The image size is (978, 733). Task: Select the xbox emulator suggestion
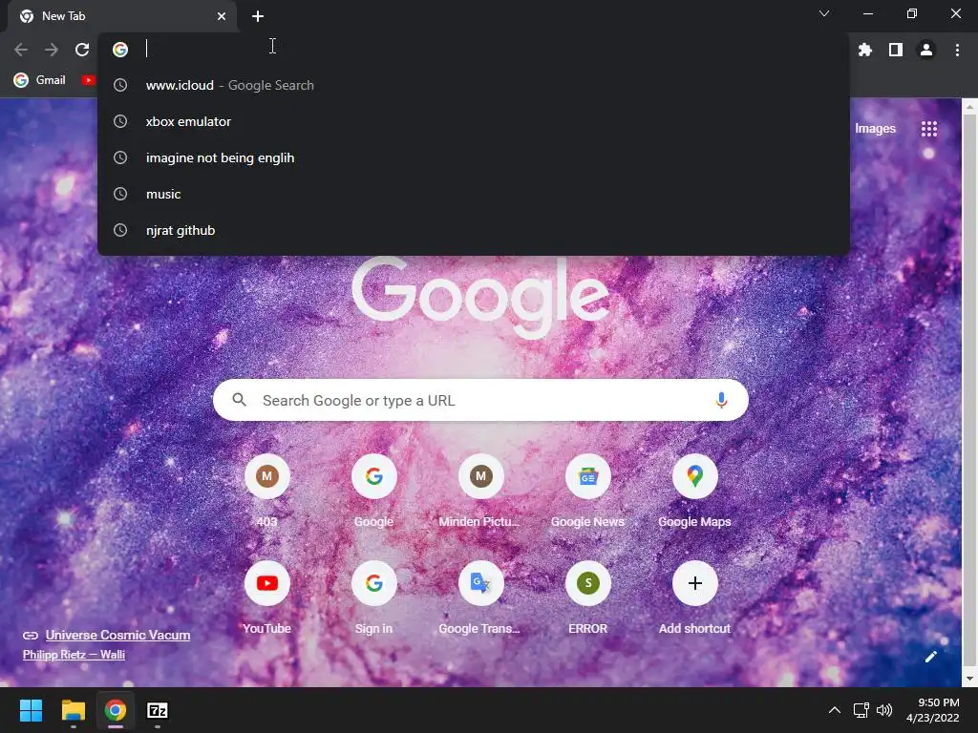point(474,121)
